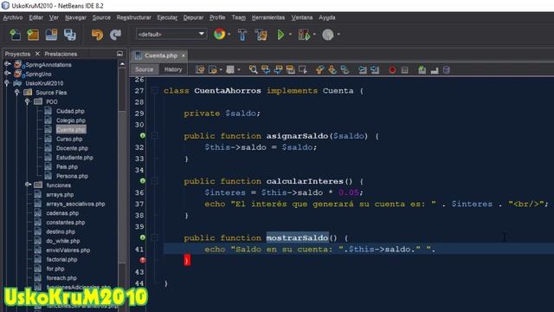Open the Depurar menu
554x312 pixels.
point(193,17)
